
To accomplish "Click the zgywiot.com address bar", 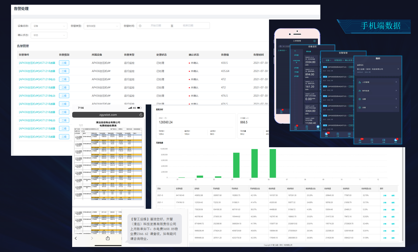I will tap(108, 115).
